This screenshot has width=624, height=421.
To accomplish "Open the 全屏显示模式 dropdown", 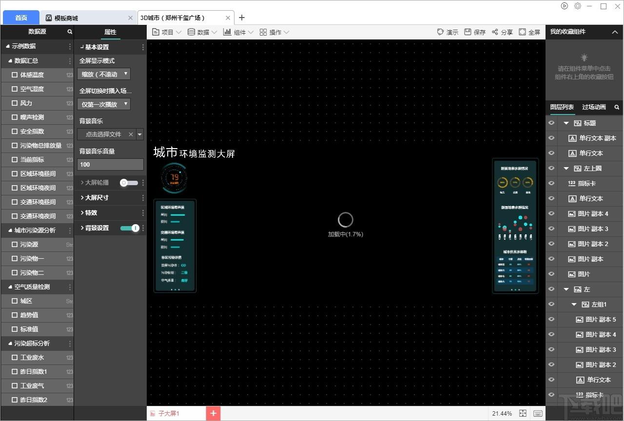I will tap(104, 74).
